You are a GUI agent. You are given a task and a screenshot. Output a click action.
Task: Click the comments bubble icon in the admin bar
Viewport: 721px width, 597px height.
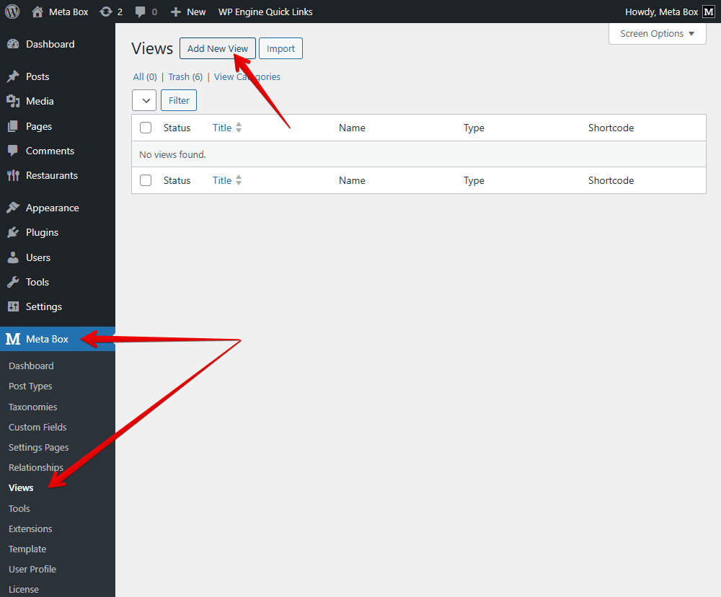pyautogui.click(x=141, y=12)
